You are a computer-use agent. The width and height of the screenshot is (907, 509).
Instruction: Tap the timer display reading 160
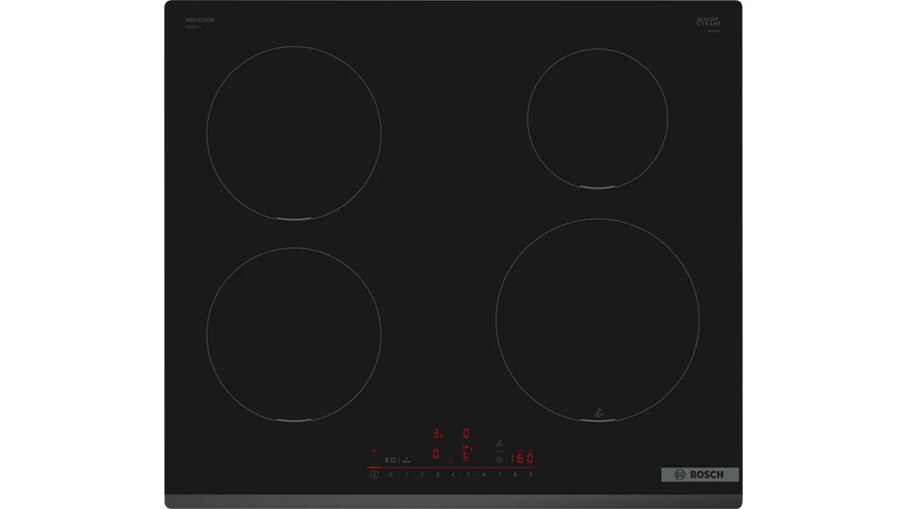(x=522, y=458)
